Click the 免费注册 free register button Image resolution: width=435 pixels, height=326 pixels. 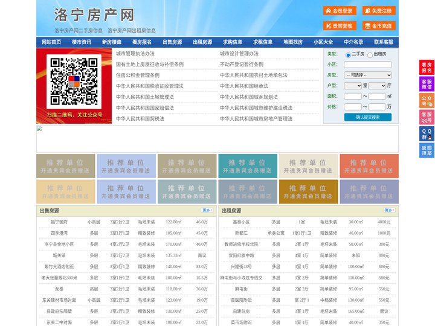(x=379, y=11)
